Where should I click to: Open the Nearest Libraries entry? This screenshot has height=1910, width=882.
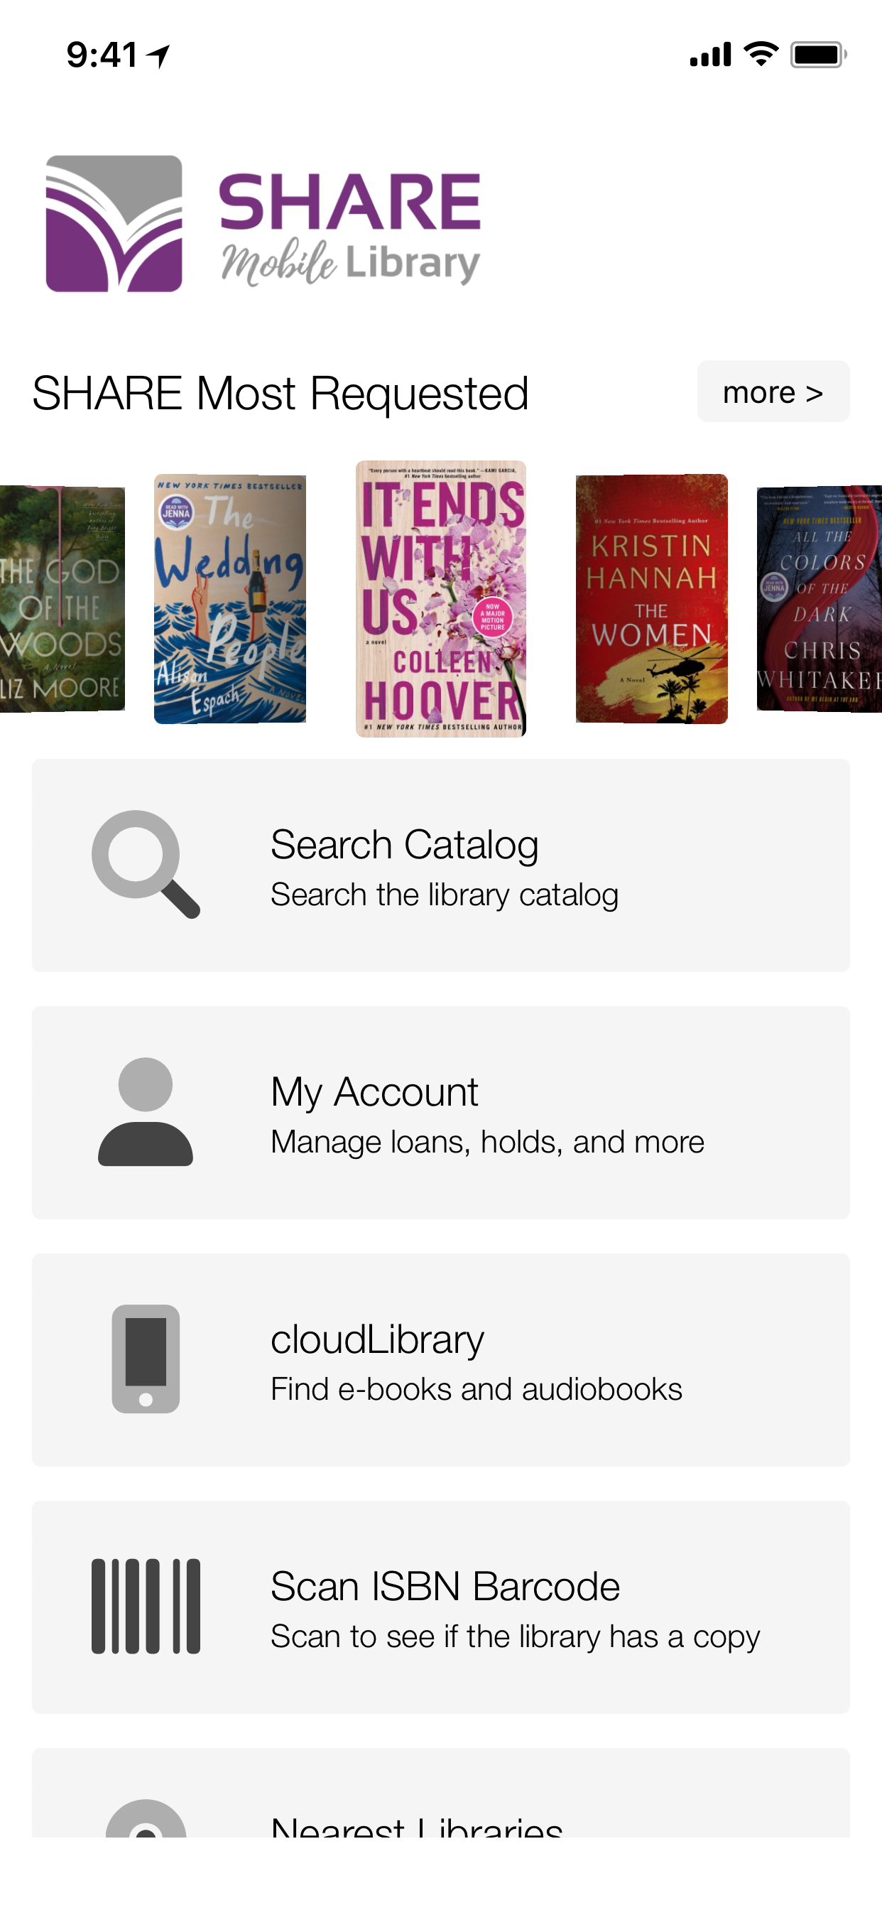(441, 1792)
